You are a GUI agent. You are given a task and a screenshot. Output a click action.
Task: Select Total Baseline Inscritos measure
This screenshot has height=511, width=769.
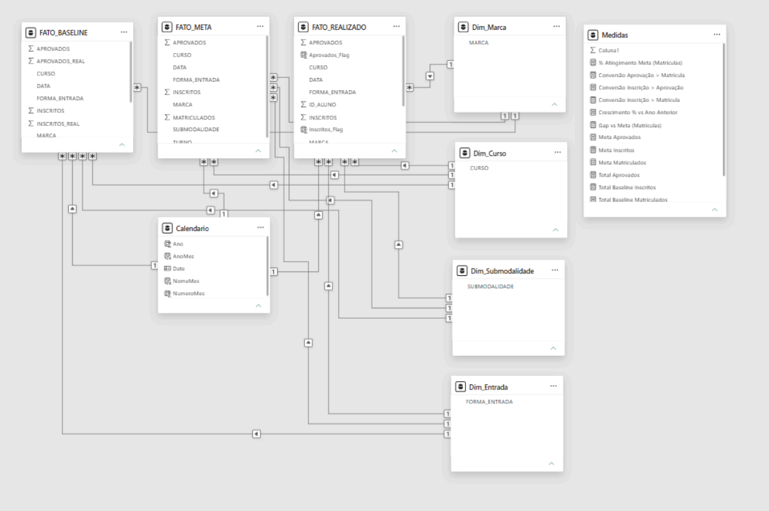point(628,188)
